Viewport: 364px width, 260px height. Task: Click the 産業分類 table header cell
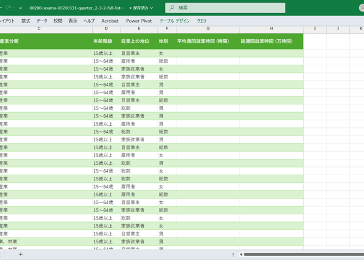[46, 41]
